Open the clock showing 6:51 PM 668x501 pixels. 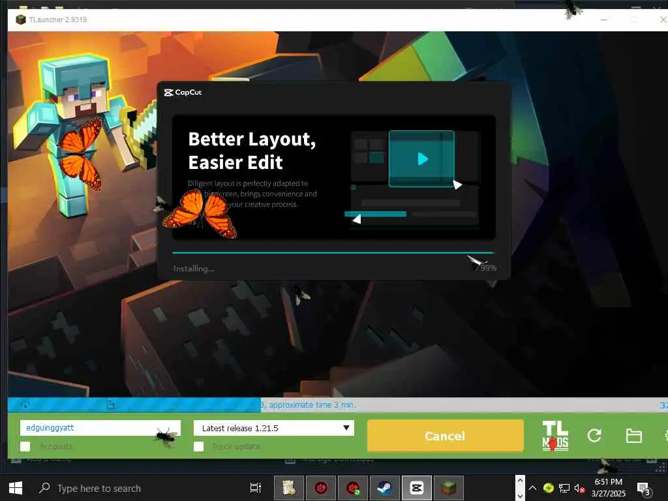(609, 488)
